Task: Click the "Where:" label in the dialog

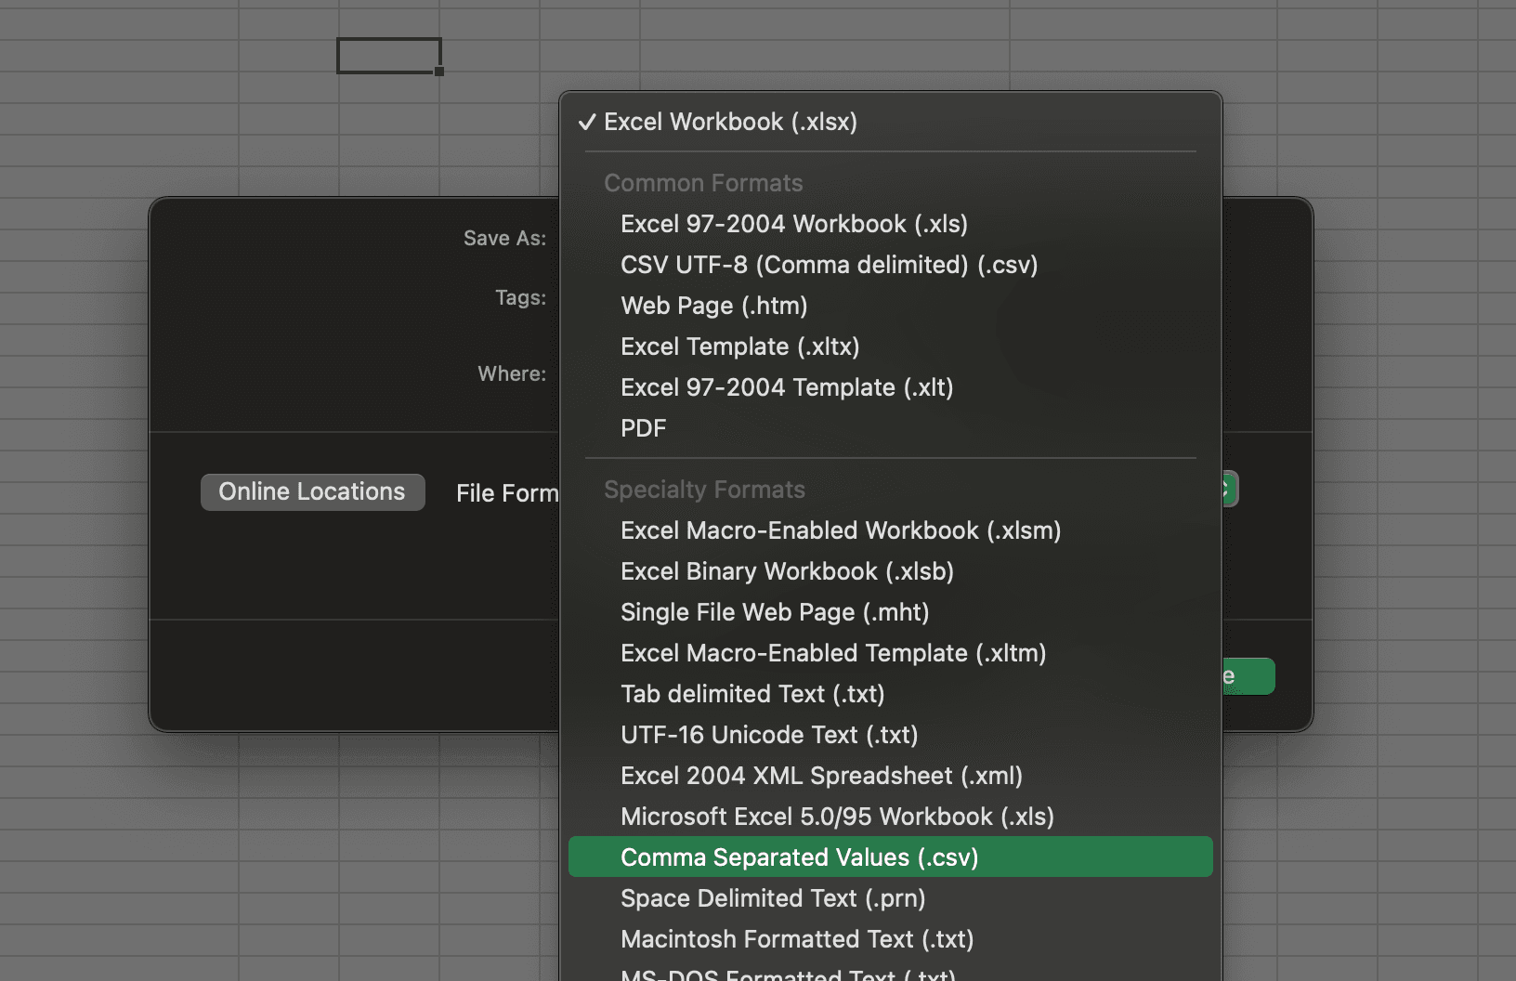Action: 512,374
